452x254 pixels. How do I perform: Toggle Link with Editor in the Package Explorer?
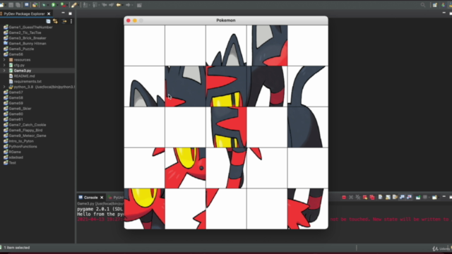point(55,21)
